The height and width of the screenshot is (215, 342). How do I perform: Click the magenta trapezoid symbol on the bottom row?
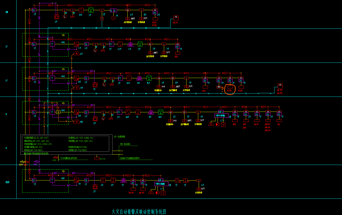point(124,180)
